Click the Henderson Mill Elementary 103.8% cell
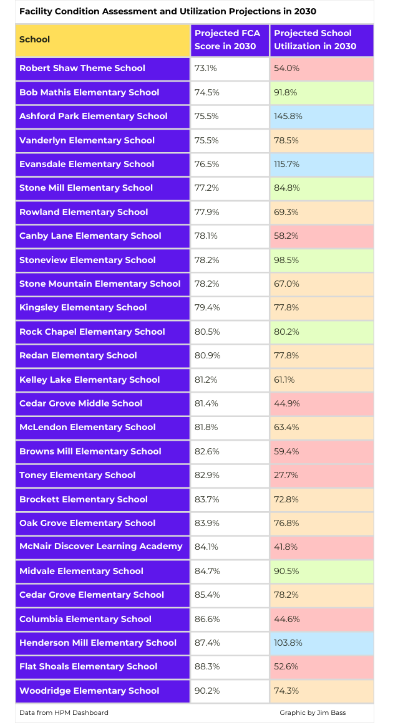Viewport: 403px width, 723px height. pyautogui.click(x=322, y=643)
